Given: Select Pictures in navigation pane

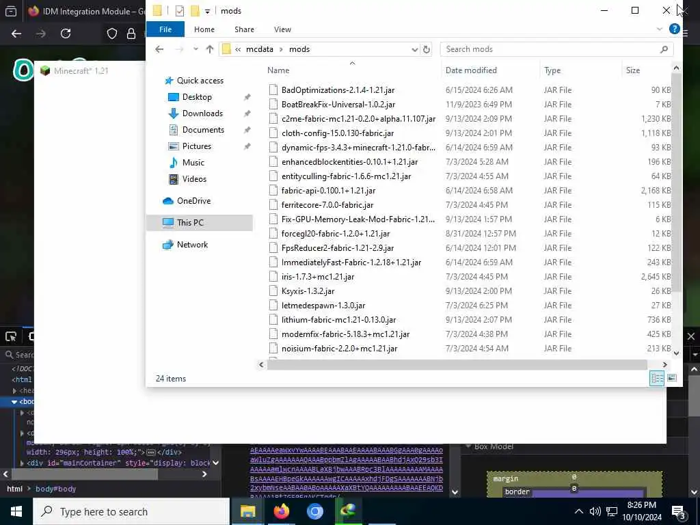Looking at the screenshot, I should pos(196,146).
